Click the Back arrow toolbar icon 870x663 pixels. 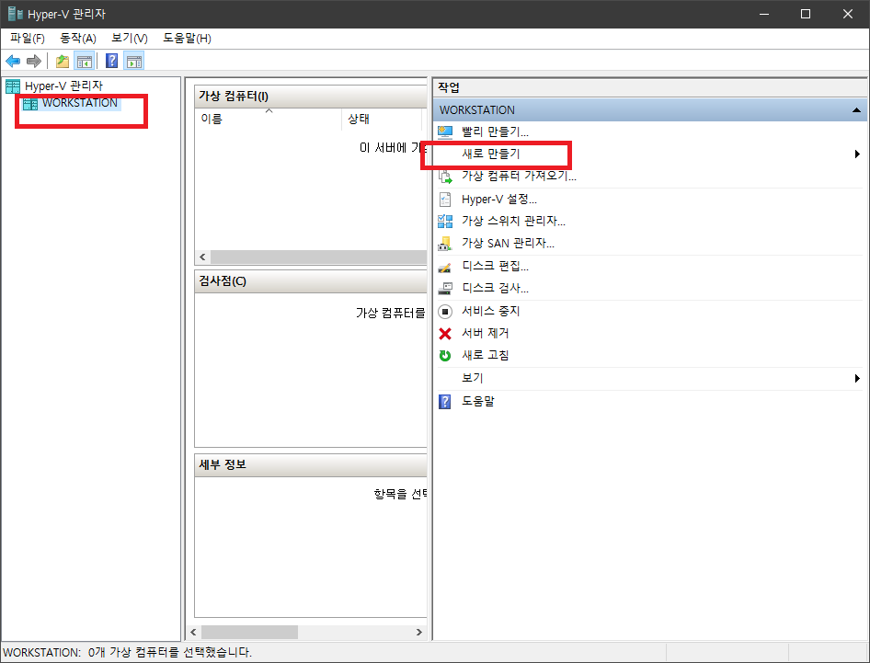click(x=13, y=61)
